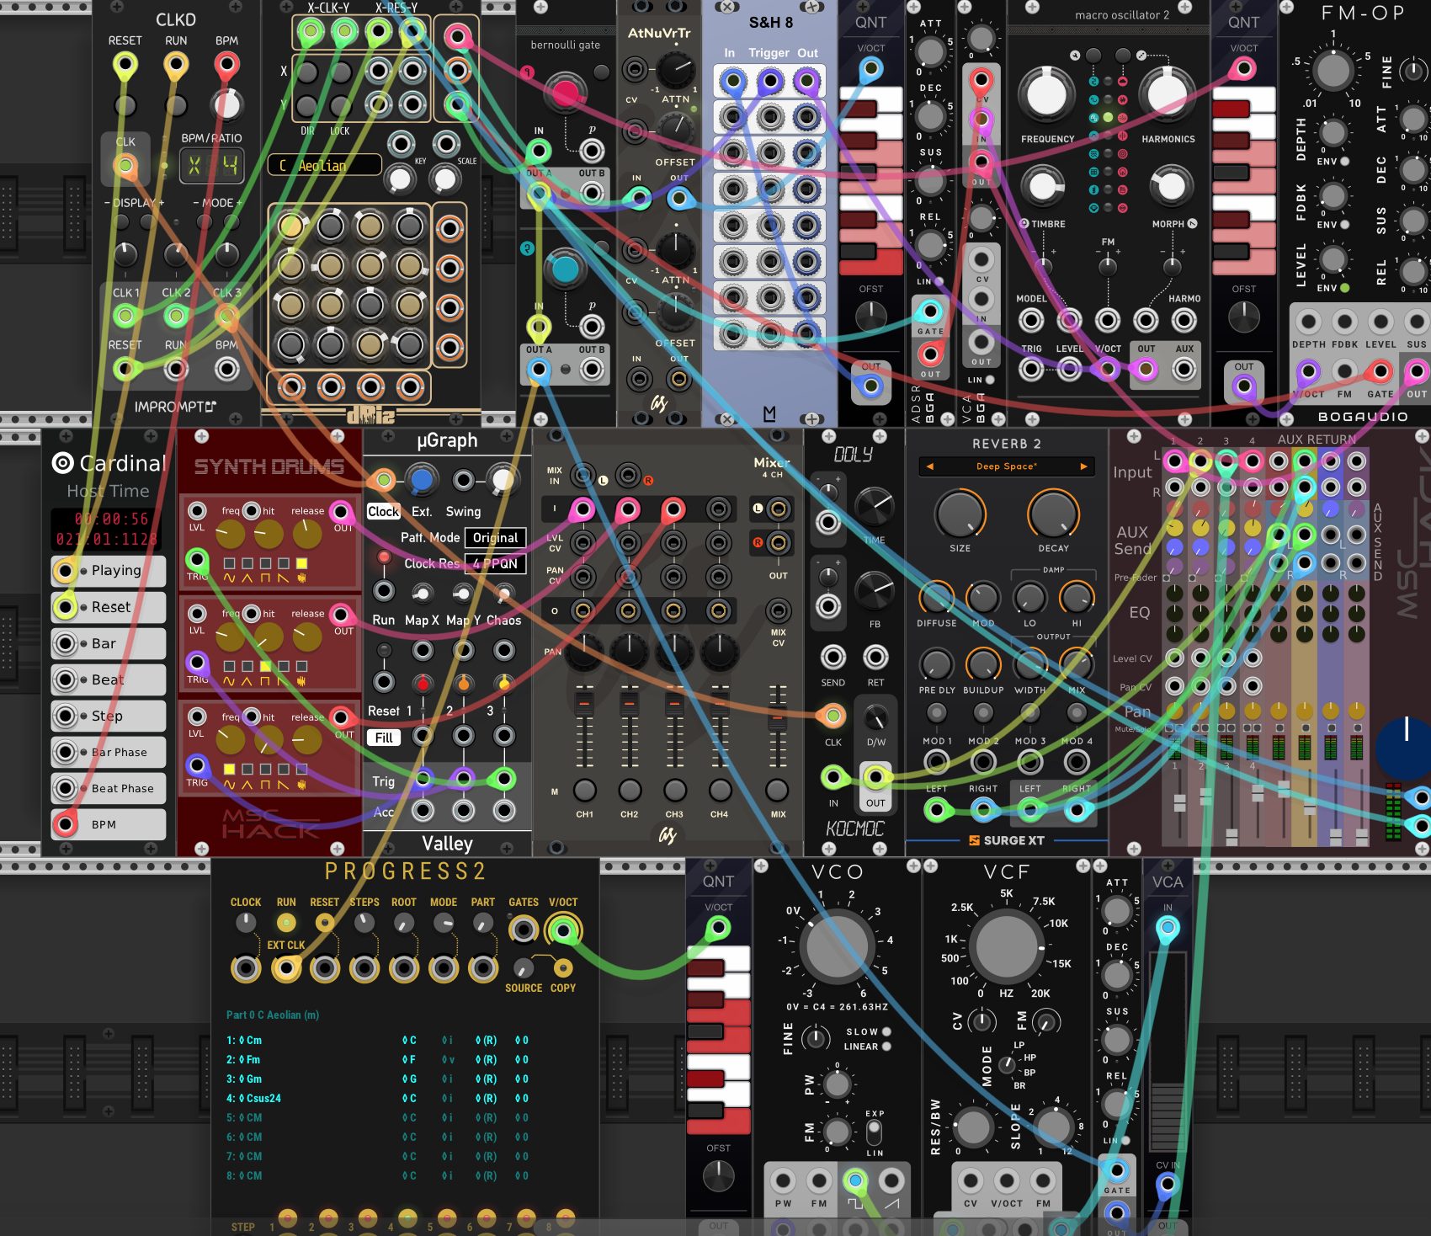Image resolution: width=1431 pixels, height=1236 pixels.
Task: Mute the MIX output on the Mixer
Action: [777, 790]
